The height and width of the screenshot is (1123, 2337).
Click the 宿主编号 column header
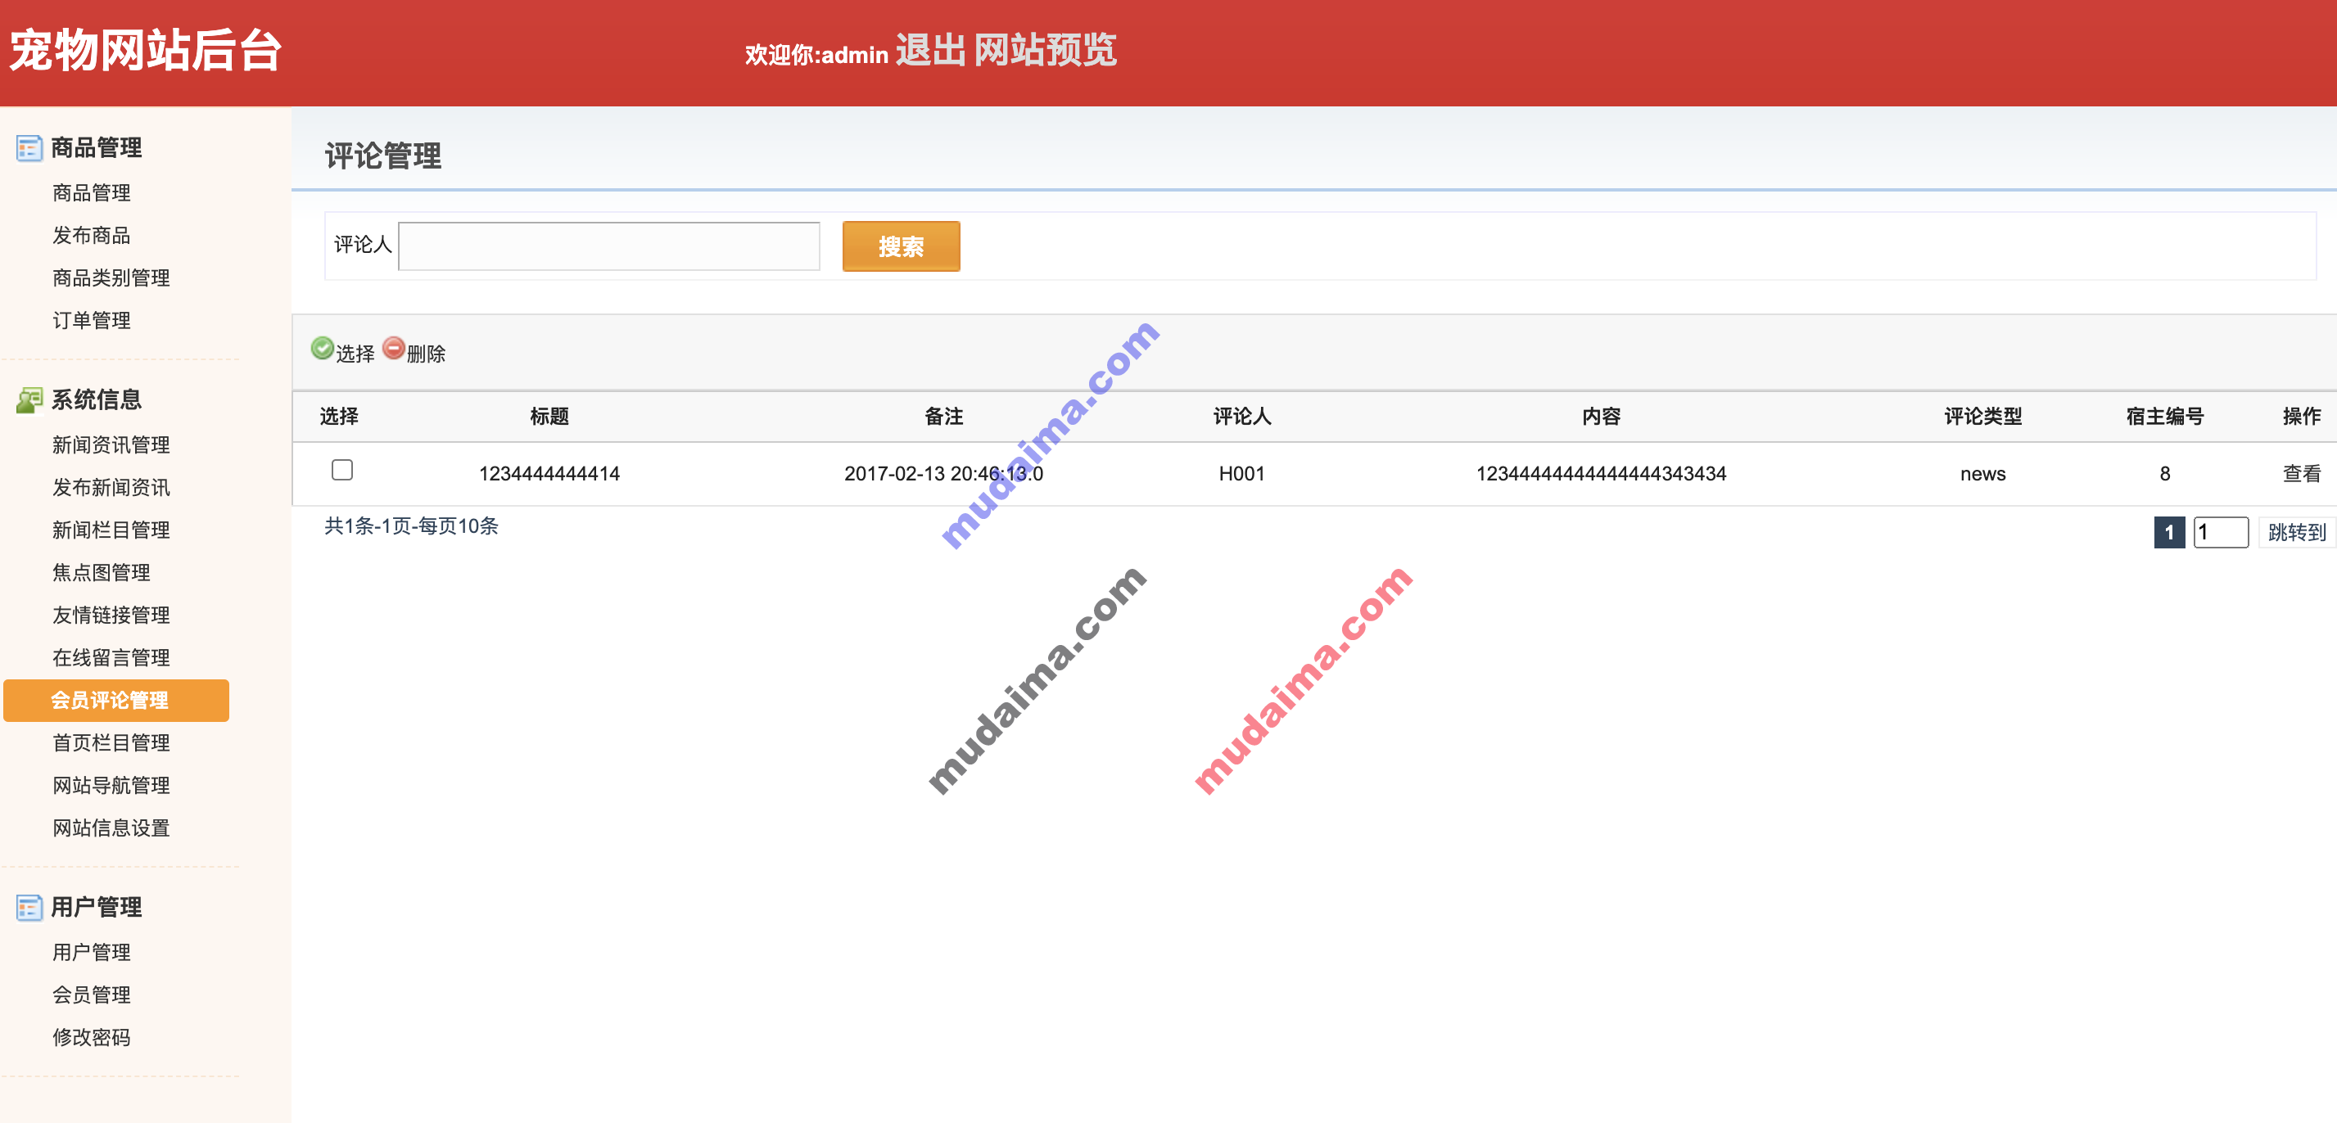coord(2164,417)
